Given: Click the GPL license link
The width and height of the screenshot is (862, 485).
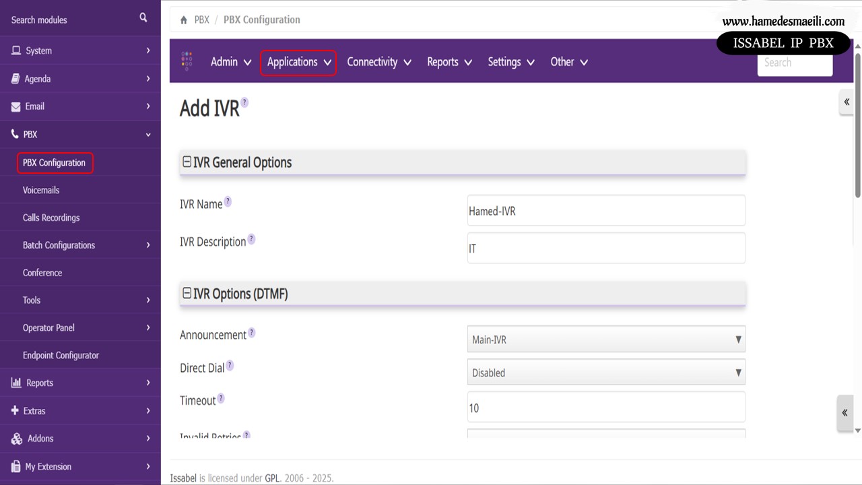Looking at the screenshot, I should [272, 478].
